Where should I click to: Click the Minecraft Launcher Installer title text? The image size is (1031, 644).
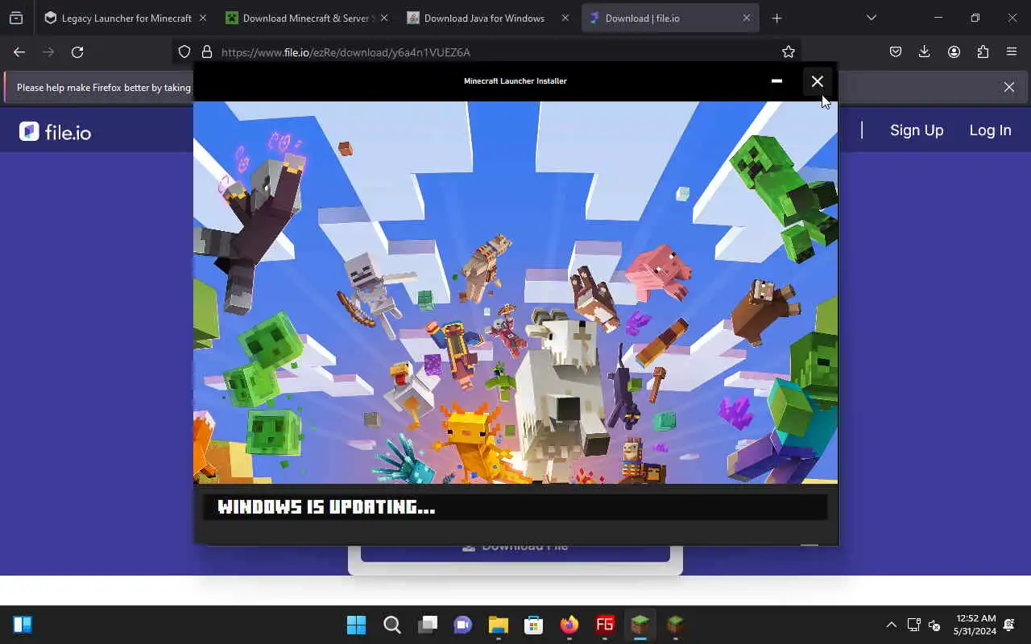click(x=515, y=80)
